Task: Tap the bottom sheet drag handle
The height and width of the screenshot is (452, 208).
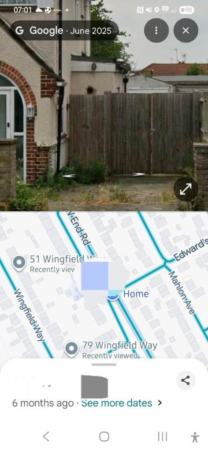Action: pos(104,364)
